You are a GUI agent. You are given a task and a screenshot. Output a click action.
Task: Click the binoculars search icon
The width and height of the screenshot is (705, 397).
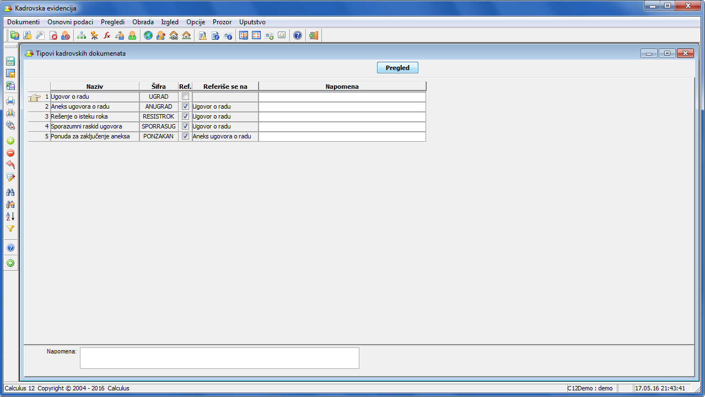10,192
